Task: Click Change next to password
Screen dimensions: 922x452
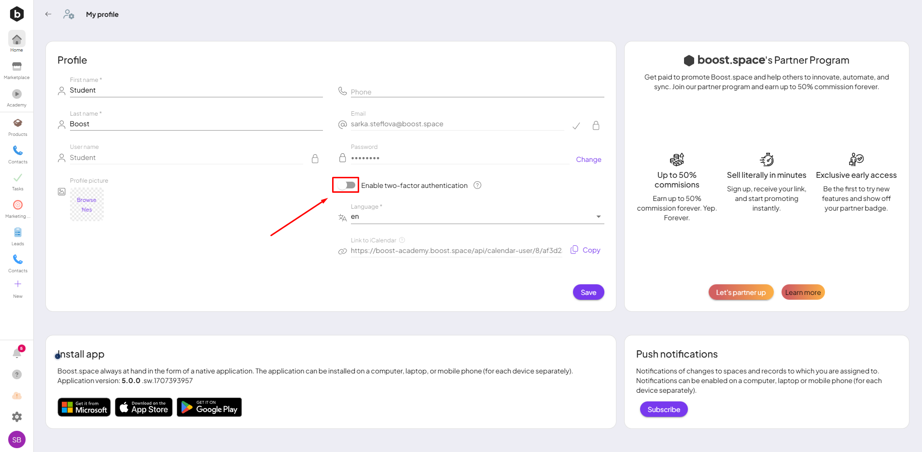Action: tap(588, 160)
